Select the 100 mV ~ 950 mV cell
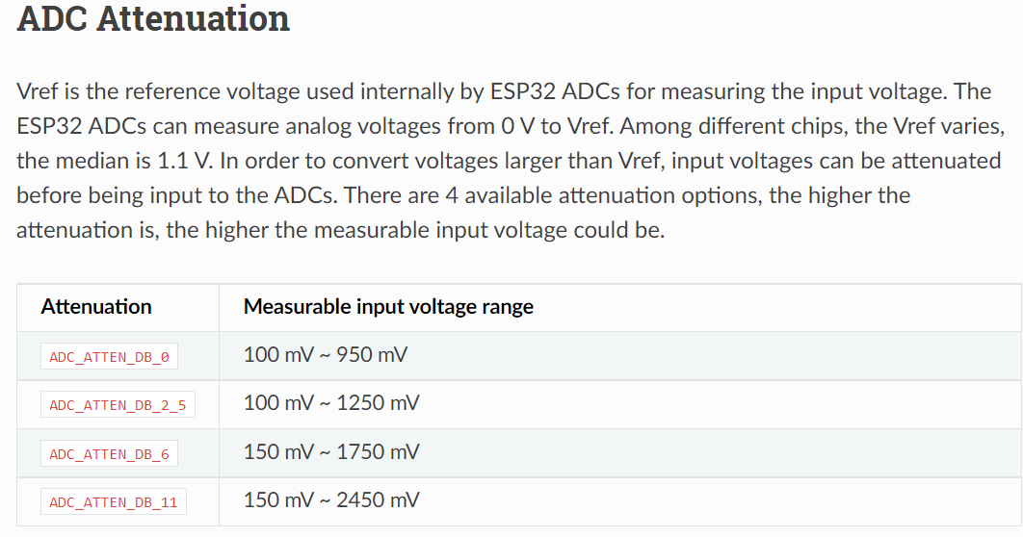 [x=326, y=355]
